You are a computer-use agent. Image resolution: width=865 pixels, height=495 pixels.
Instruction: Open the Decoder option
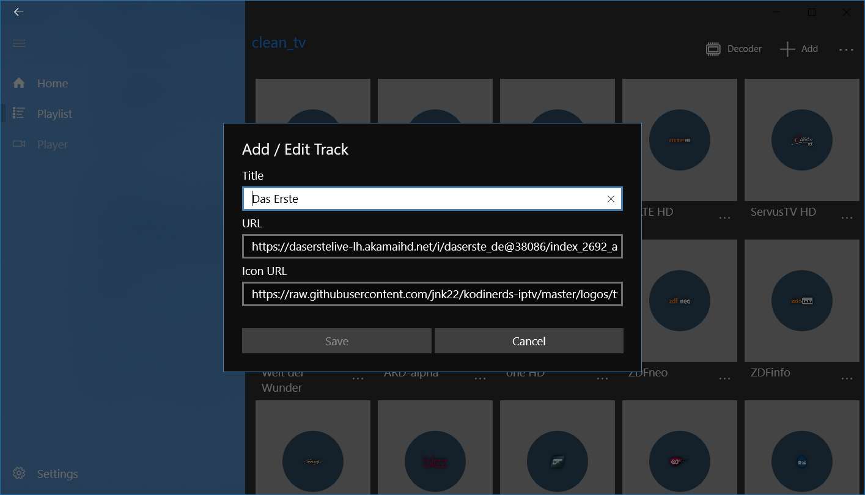click(734, 49)
